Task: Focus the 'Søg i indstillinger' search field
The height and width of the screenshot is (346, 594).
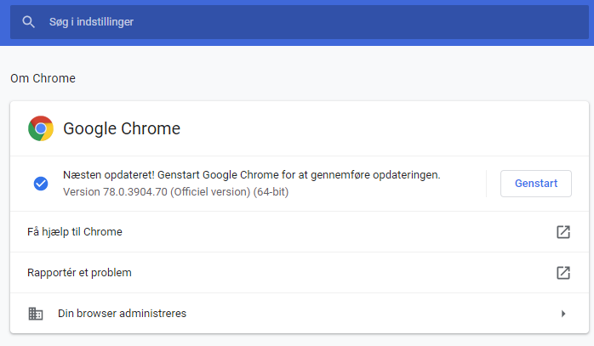Action: pyautogui.click(x=300, y=22)
